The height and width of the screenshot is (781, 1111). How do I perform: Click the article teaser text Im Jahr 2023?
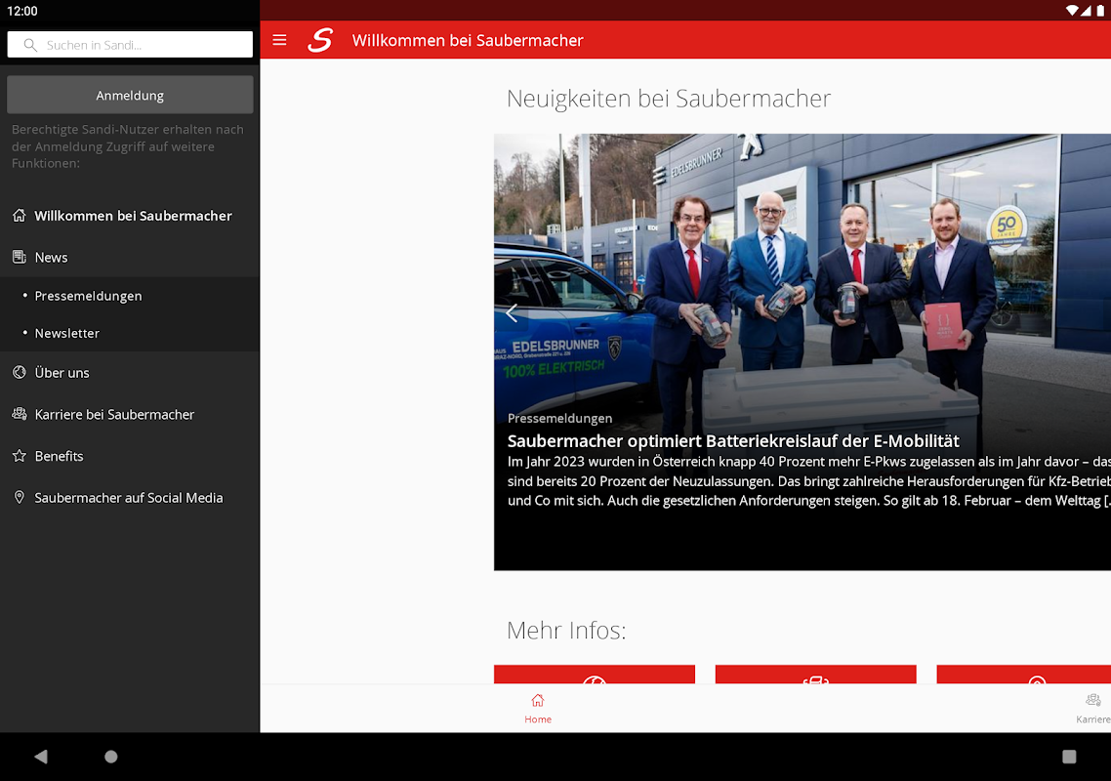click(808, 481)
